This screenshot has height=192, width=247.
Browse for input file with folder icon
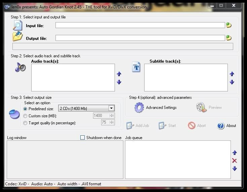(x=229, y=25)
